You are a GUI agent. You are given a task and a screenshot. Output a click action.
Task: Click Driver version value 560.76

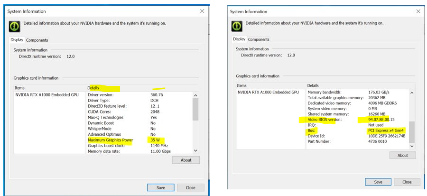(x=157, y=95)
